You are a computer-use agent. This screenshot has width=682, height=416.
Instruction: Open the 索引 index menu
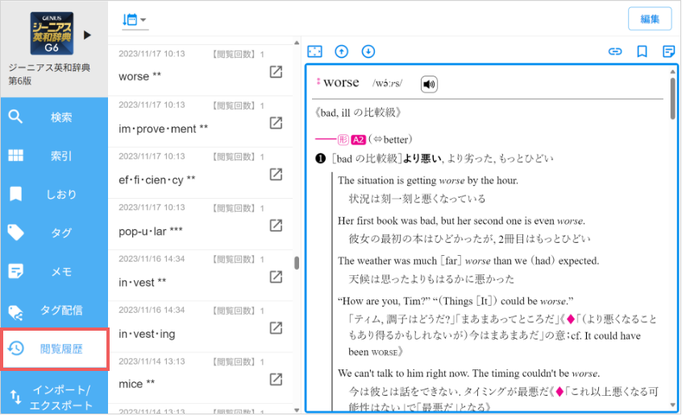(54, 156)
